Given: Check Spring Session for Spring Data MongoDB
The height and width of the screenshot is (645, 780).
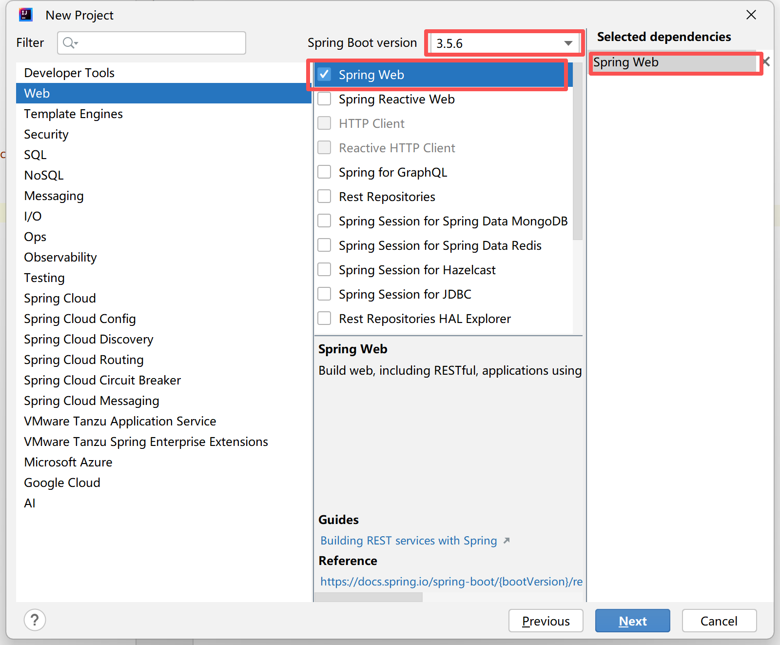Looking at the screenshot, I should click(x=324, y=221).
